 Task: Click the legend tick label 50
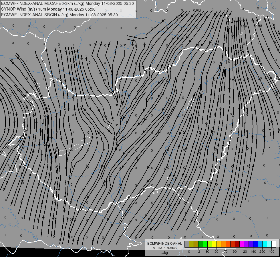[217, 252]
